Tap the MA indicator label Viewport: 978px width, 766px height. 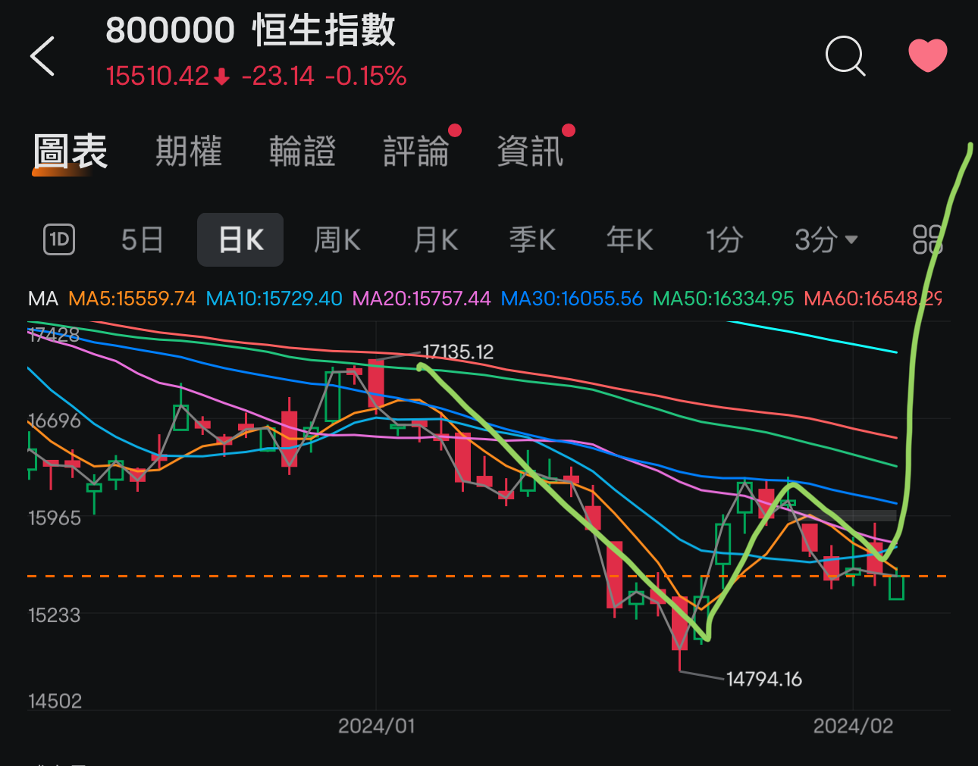tap(43, 299)
